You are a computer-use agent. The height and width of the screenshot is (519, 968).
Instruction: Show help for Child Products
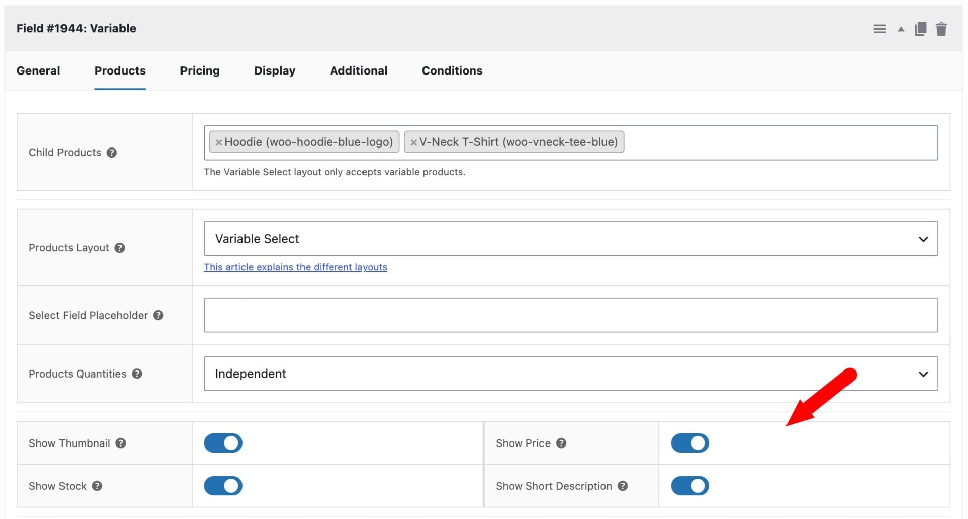tap(112, 153)
